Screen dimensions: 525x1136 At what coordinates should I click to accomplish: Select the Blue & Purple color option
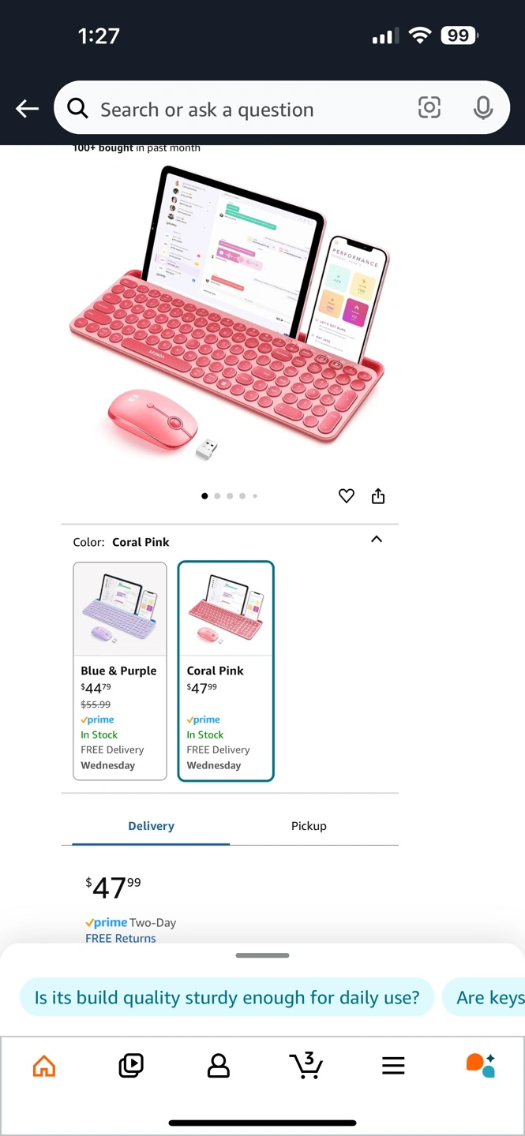(x=120, y=671)
